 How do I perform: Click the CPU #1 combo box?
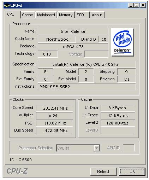pos(78,148)
